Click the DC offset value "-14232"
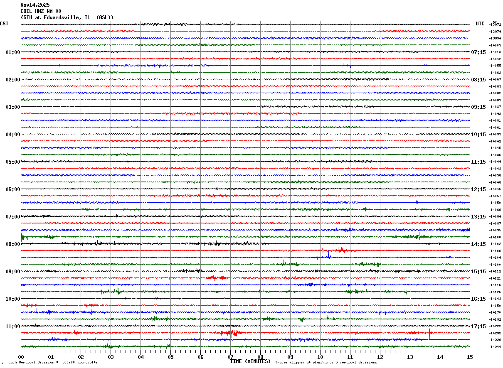 [495, 333]
